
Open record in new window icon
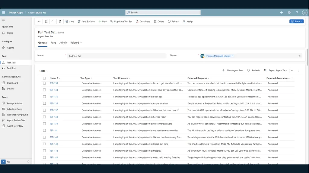click(53, 21)
